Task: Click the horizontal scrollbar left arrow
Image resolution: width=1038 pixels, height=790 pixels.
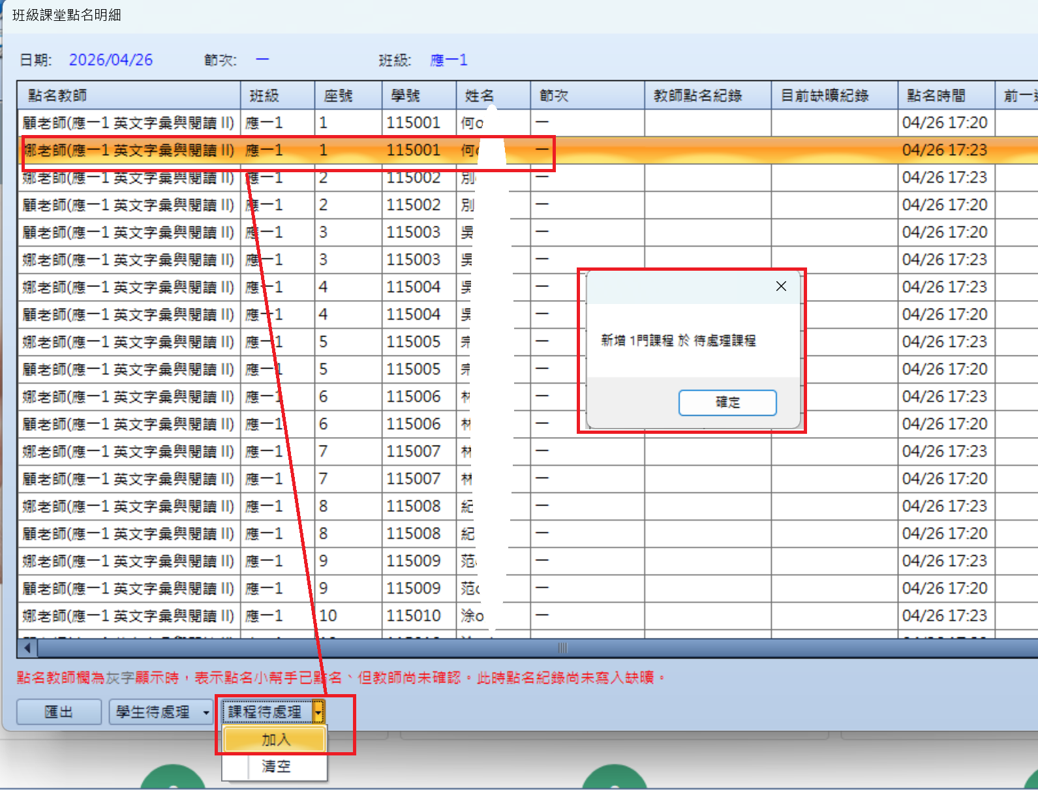Action: pyautogui.click(x=27, y=648)
